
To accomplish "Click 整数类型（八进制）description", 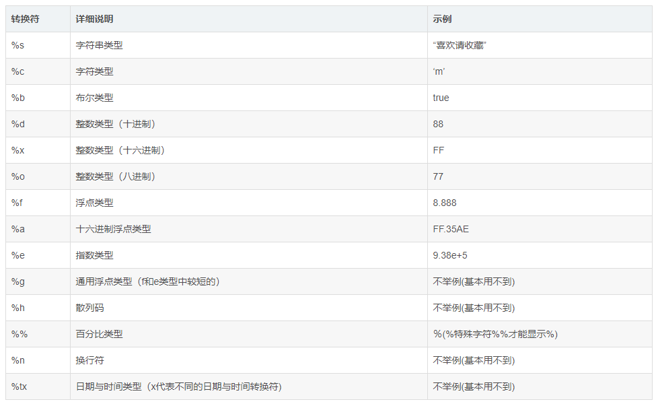I will pyautogui.click(x=116, y=177).
